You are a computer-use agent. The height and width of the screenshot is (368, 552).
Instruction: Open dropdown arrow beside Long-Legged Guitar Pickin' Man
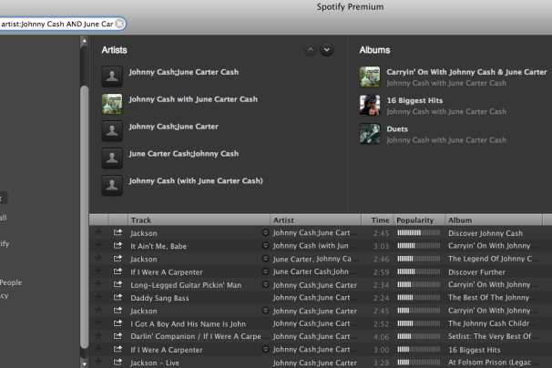(x=265, y=284)
